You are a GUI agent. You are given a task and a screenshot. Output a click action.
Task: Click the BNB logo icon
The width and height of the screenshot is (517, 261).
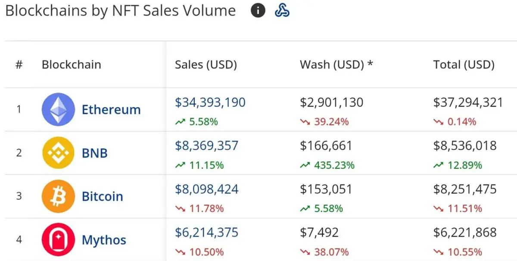coord(58,153)
